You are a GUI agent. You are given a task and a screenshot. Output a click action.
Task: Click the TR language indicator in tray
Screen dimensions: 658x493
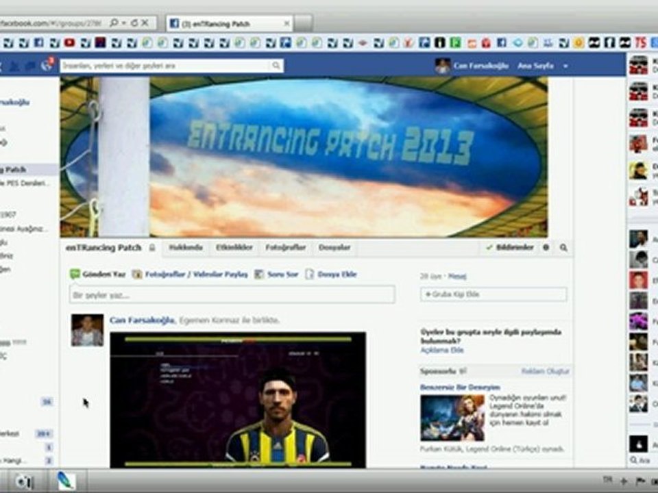pos(608,479)
